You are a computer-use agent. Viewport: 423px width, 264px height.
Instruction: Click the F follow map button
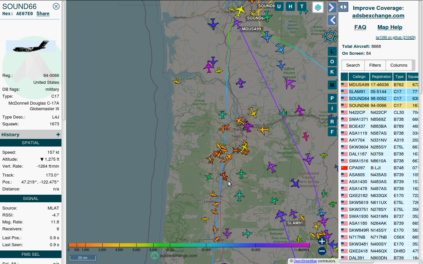point(332,132)
